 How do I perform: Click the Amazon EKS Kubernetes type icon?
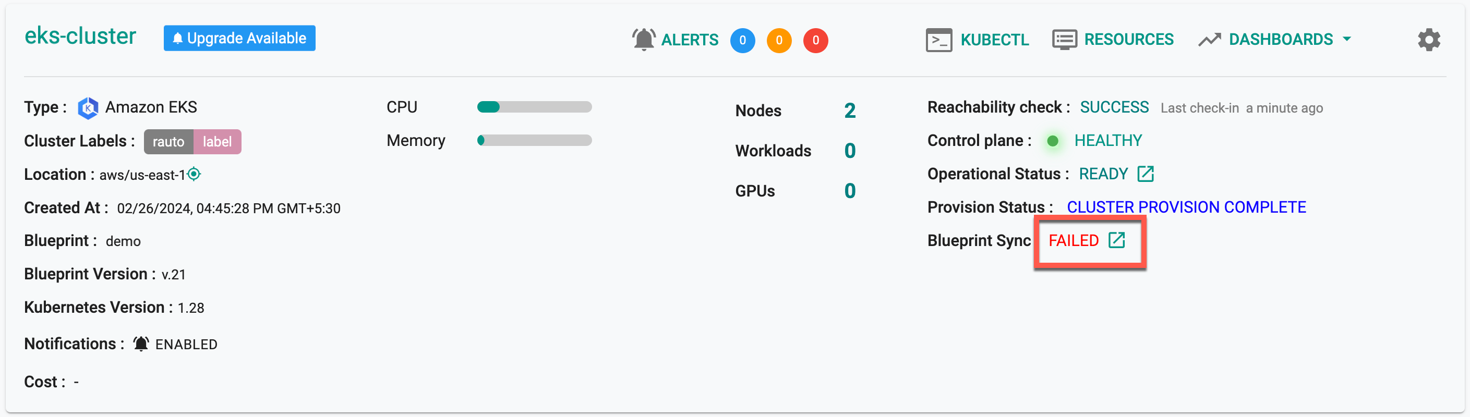click(88, 108)
